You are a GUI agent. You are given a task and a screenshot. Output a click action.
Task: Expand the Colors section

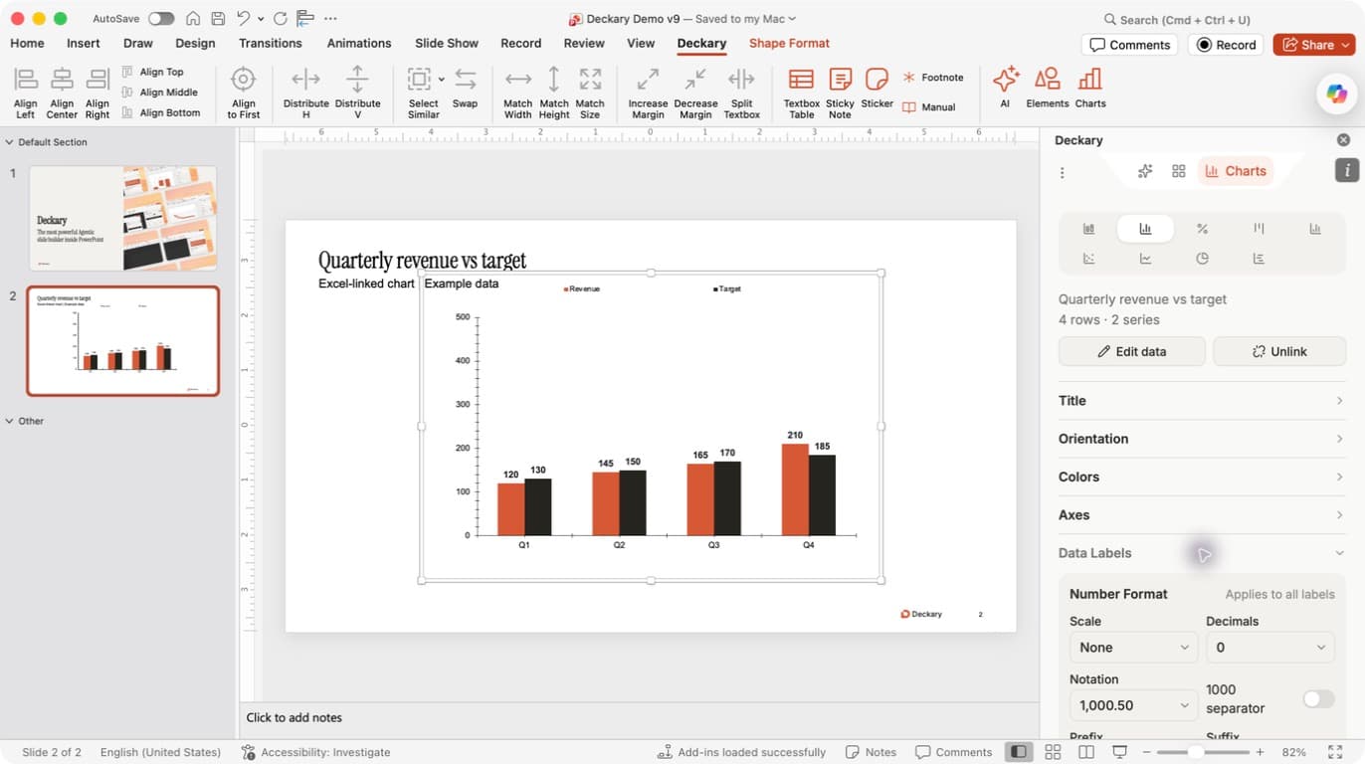(1202, 477)
